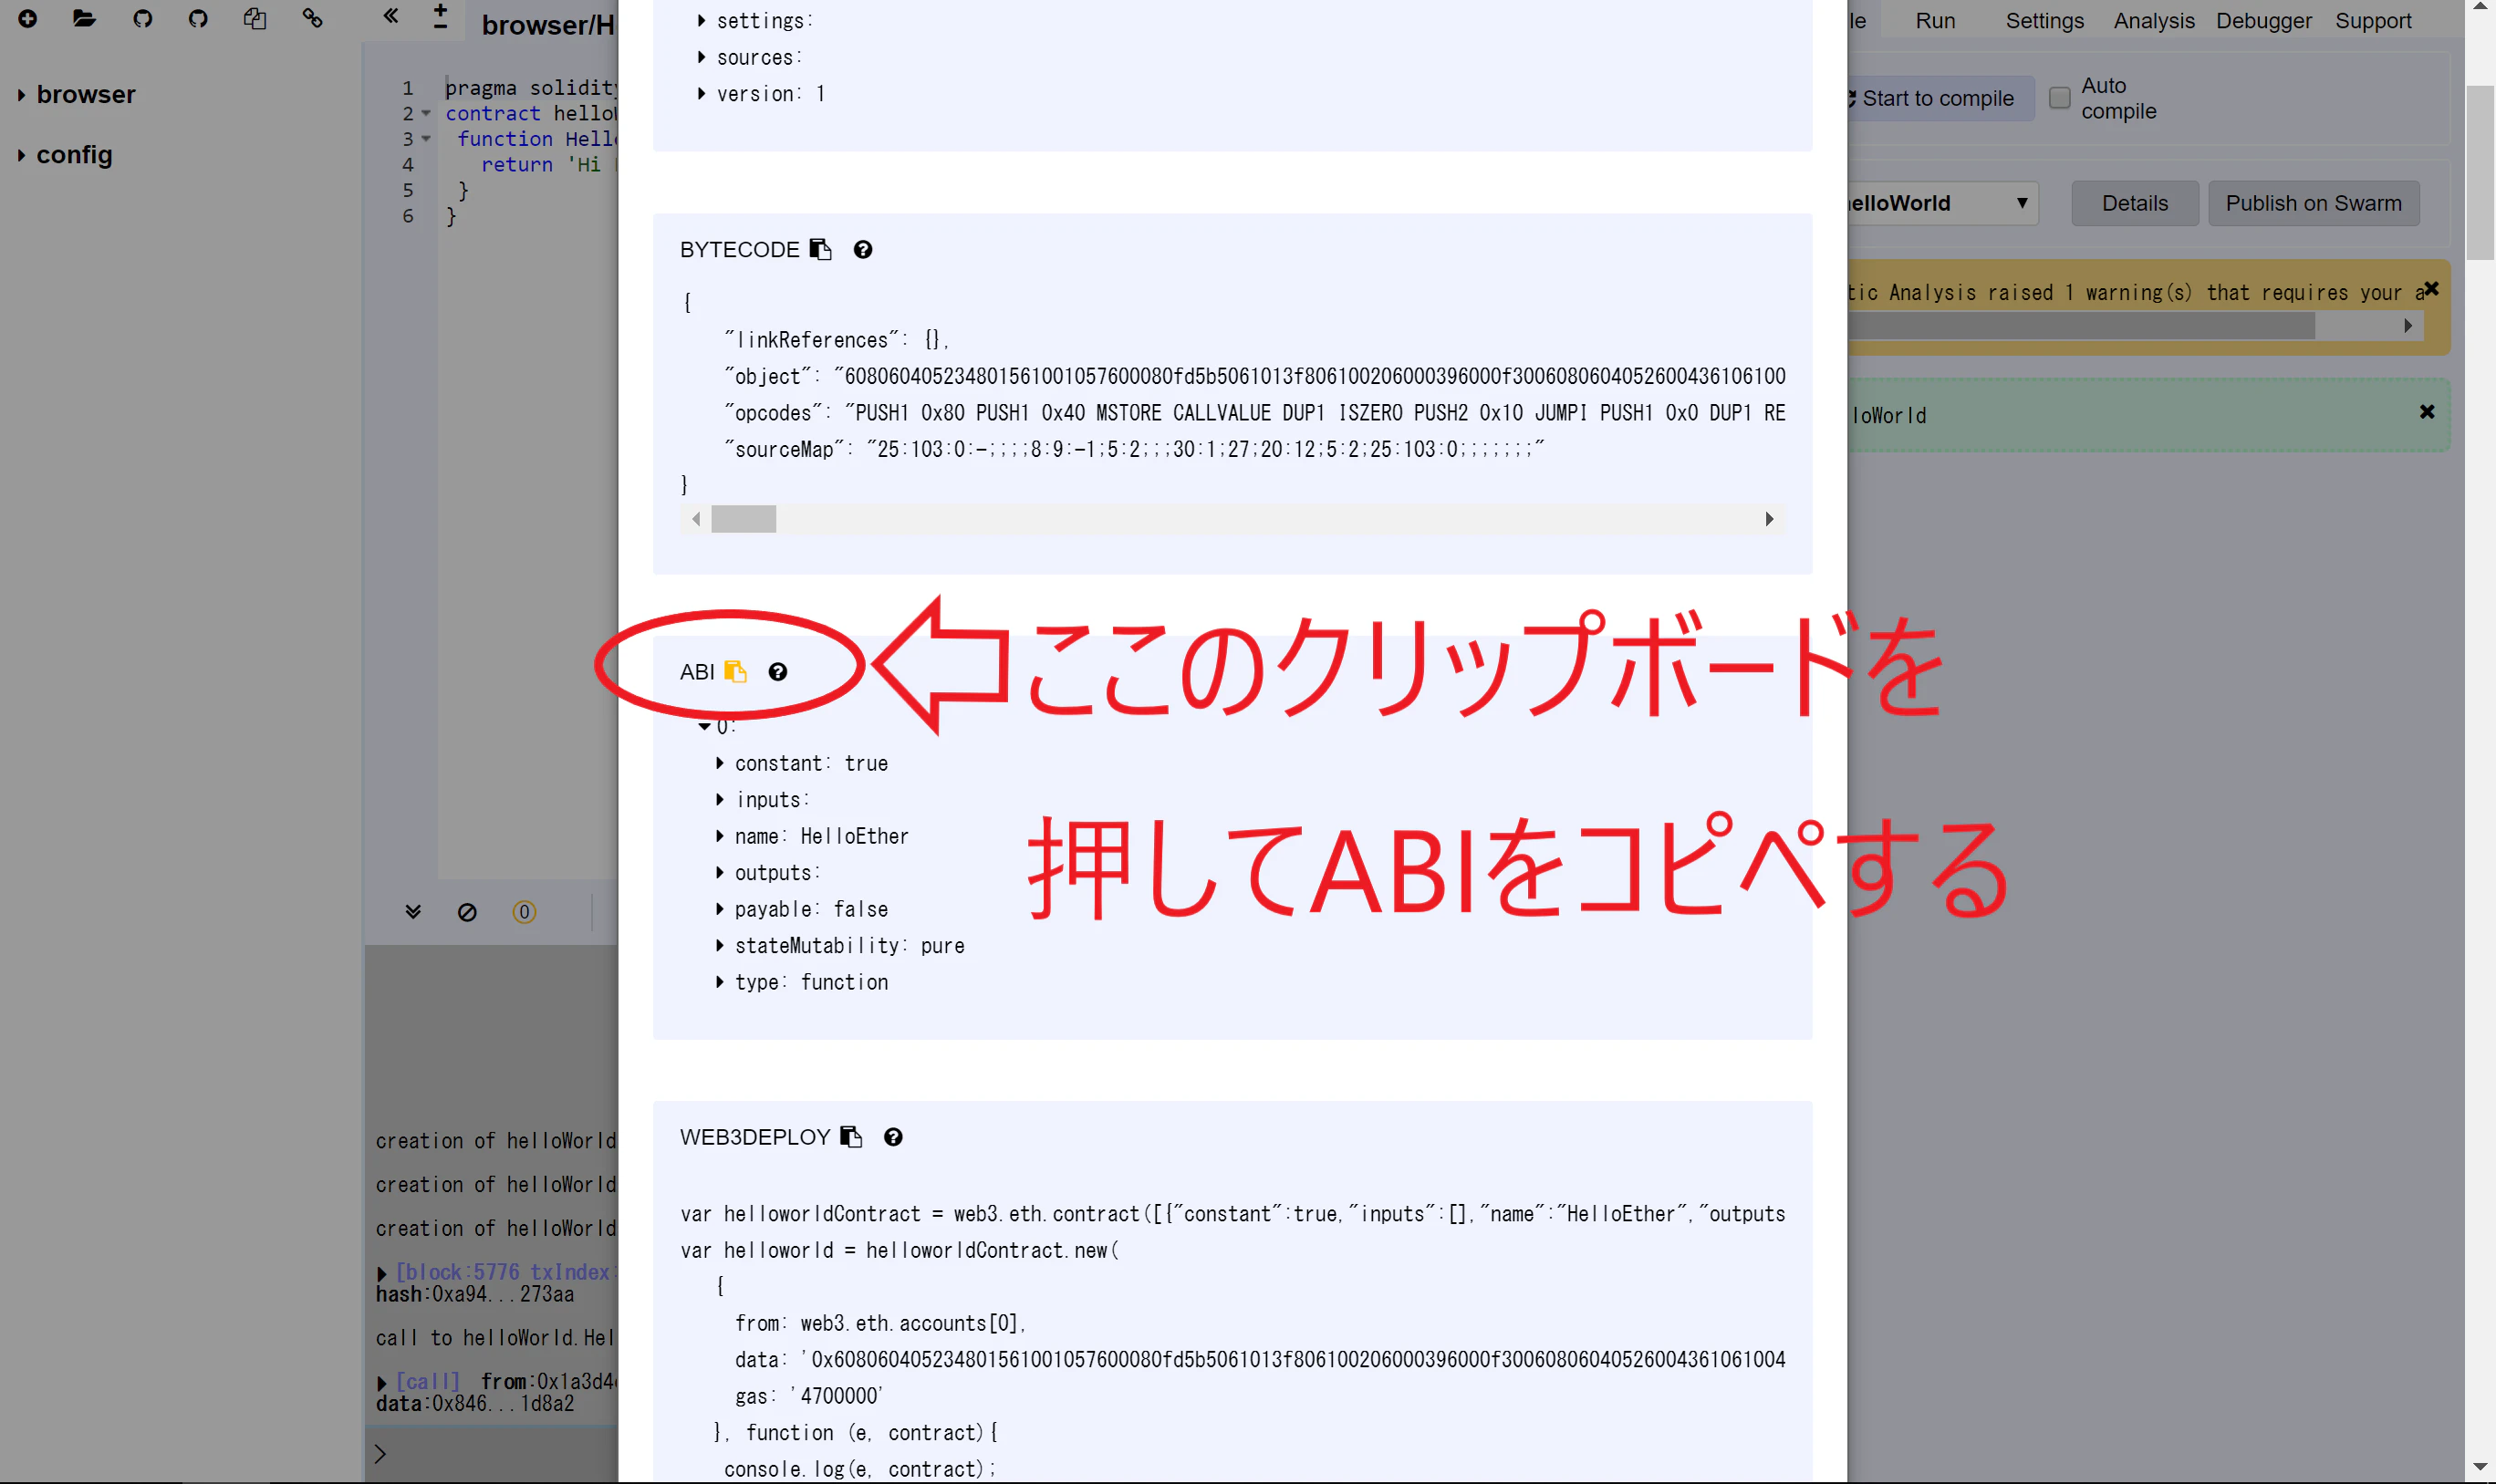2496x1484 pixels.
Task: Copy WEB3DEPLOY to clipboard
Action: pos(851,1137)
